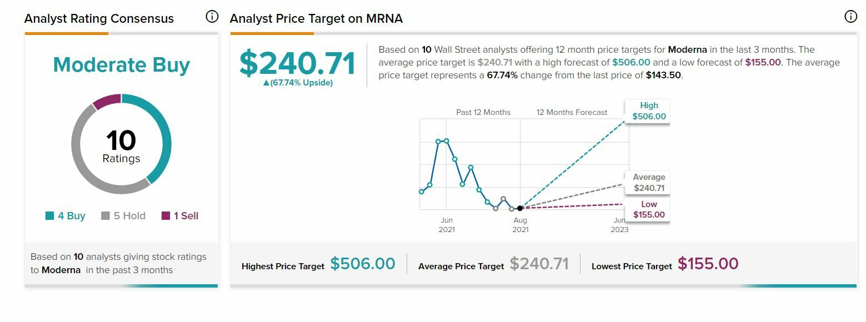Click the teal Buy legend square
Image resolution: width=866 pixels, height=322 pixels.
[x=50, y=216]
